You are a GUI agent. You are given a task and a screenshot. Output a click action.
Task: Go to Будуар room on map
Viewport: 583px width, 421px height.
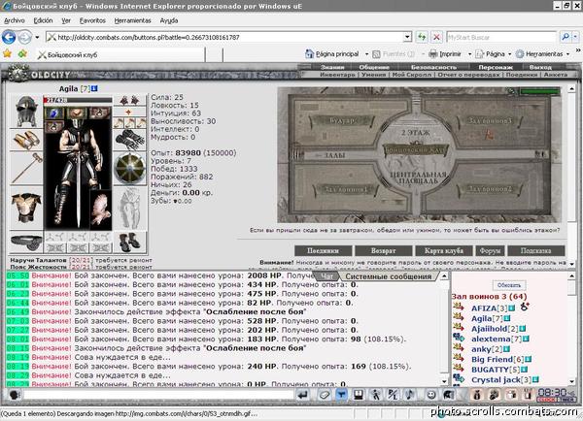[x=342, y=120]
